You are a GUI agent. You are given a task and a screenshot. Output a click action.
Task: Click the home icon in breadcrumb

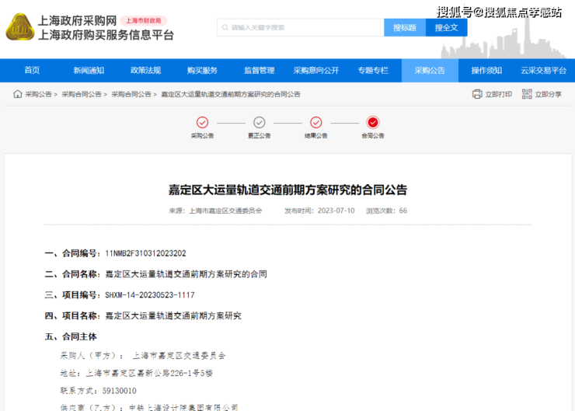coord(17,94)
